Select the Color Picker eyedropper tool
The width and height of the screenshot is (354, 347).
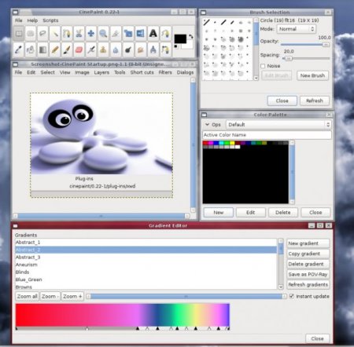click(x=19, y=49)
